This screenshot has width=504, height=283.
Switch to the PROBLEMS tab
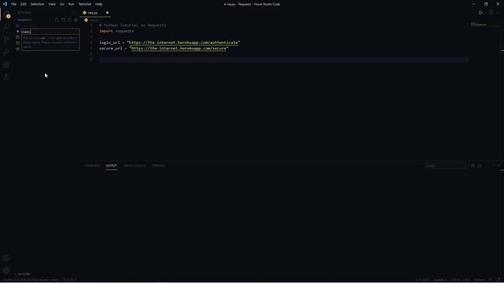[x=93, y=166]
